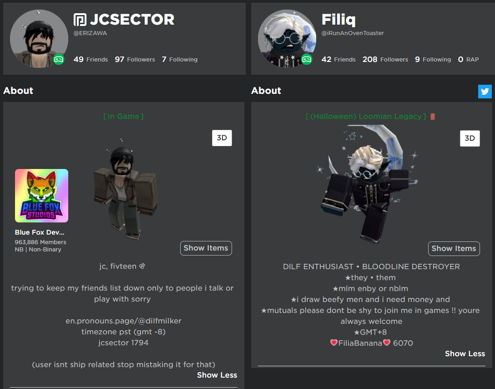This screenshot has height=389, width=495.
Task: Click JCSECTOR's green in-game status icon
Action: (59, 59)
